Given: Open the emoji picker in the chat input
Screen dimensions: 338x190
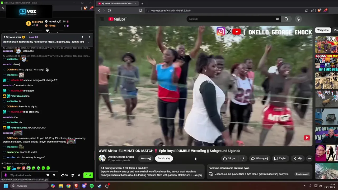Looking at the screenshot, I should [x=54, y=175].
